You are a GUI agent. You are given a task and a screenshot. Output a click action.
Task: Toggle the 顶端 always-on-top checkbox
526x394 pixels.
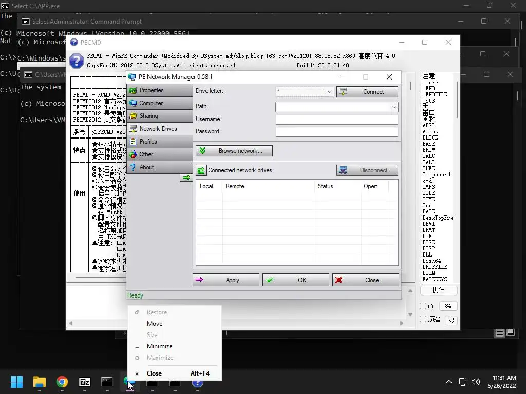click(x=423, y=319)
